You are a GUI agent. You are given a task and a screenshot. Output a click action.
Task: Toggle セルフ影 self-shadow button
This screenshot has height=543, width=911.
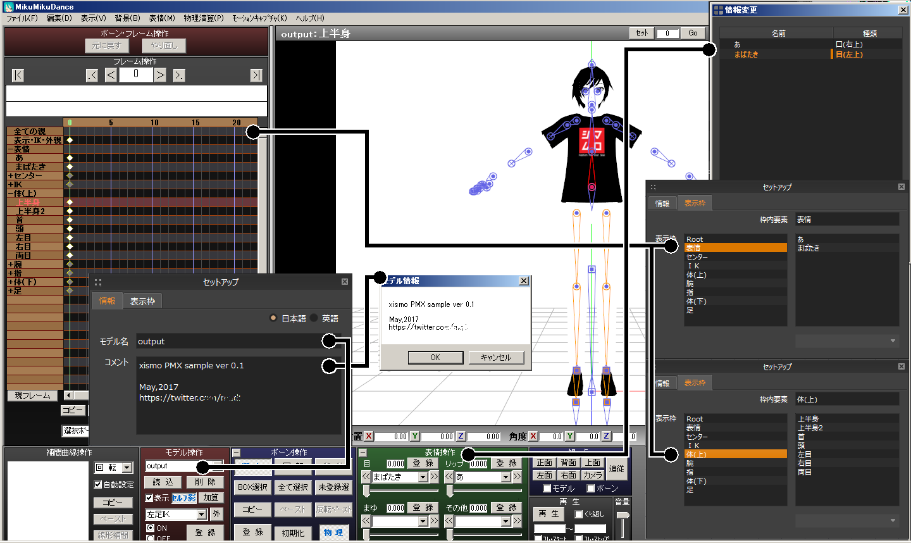[x=184, y=498]
